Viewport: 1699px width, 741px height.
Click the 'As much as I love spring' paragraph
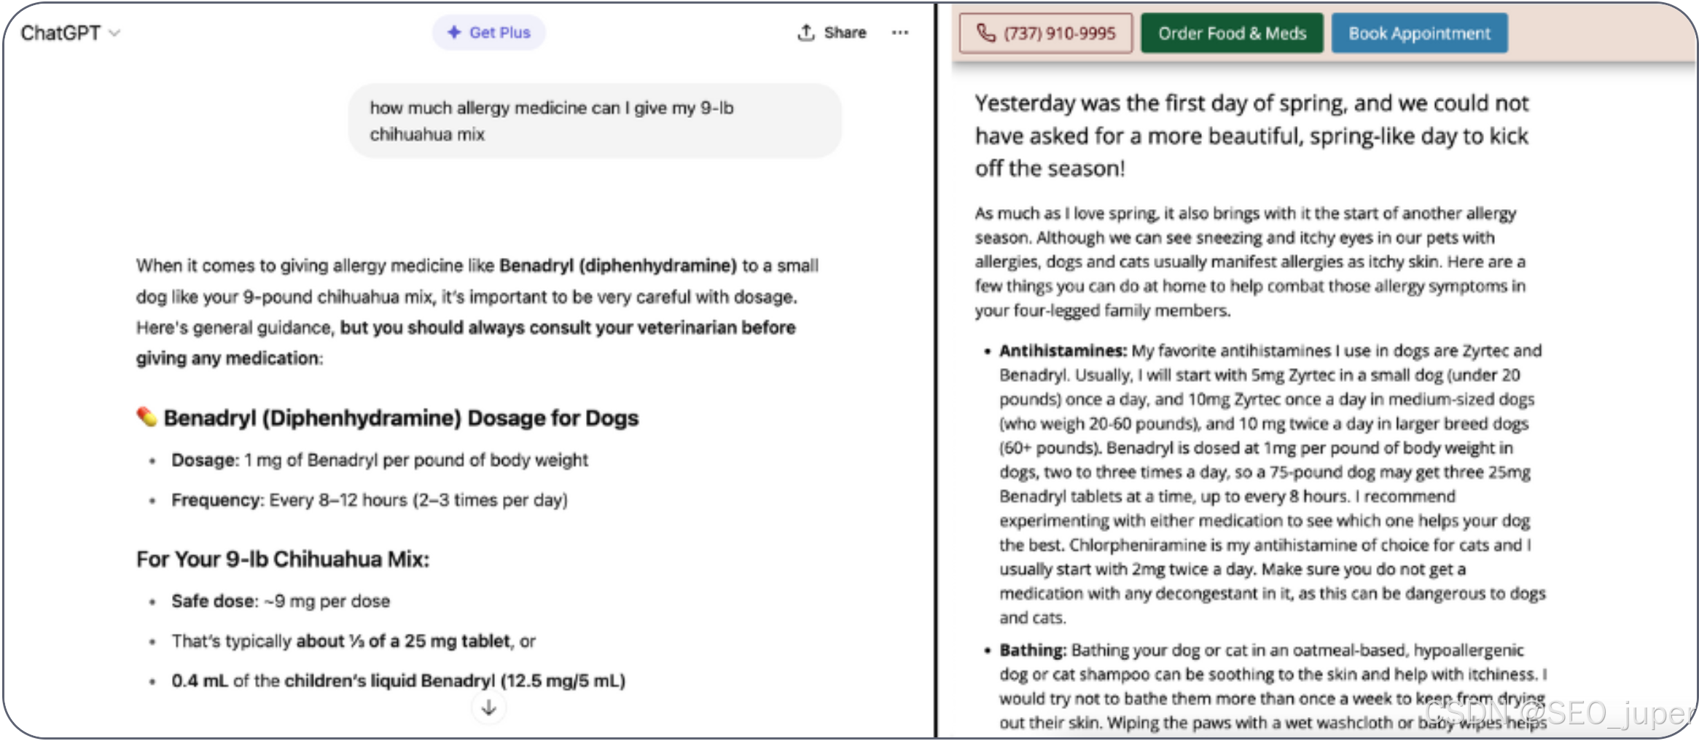coord(1251,262)
